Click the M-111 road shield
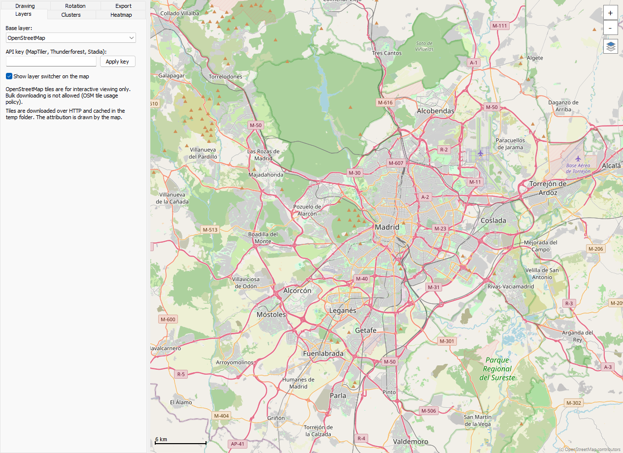 point(500,26)
